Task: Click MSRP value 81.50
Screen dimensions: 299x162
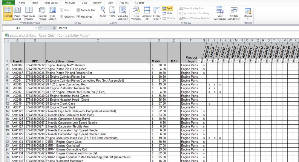Action: 159,80
